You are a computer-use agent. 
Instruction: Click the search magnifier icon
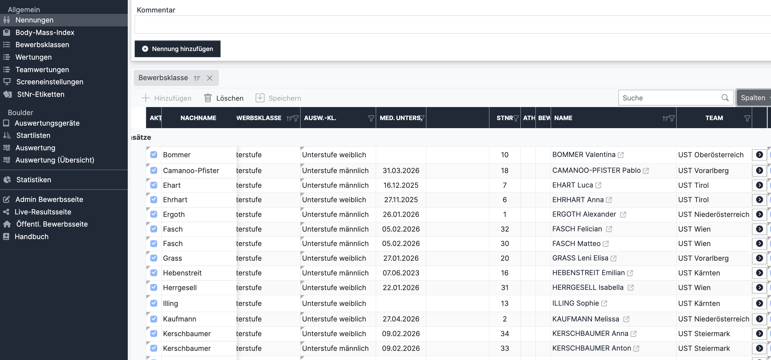click(725, 98)
